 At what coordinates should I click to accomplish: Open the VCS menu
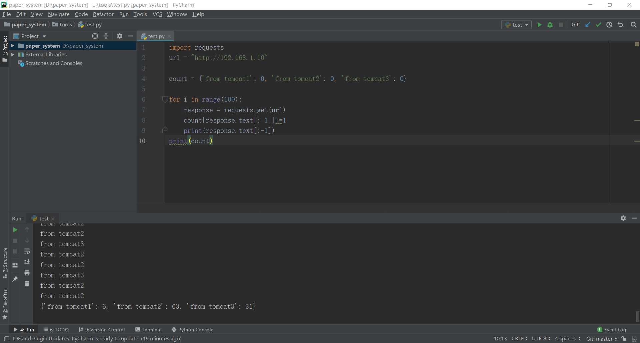coord(157,14)
